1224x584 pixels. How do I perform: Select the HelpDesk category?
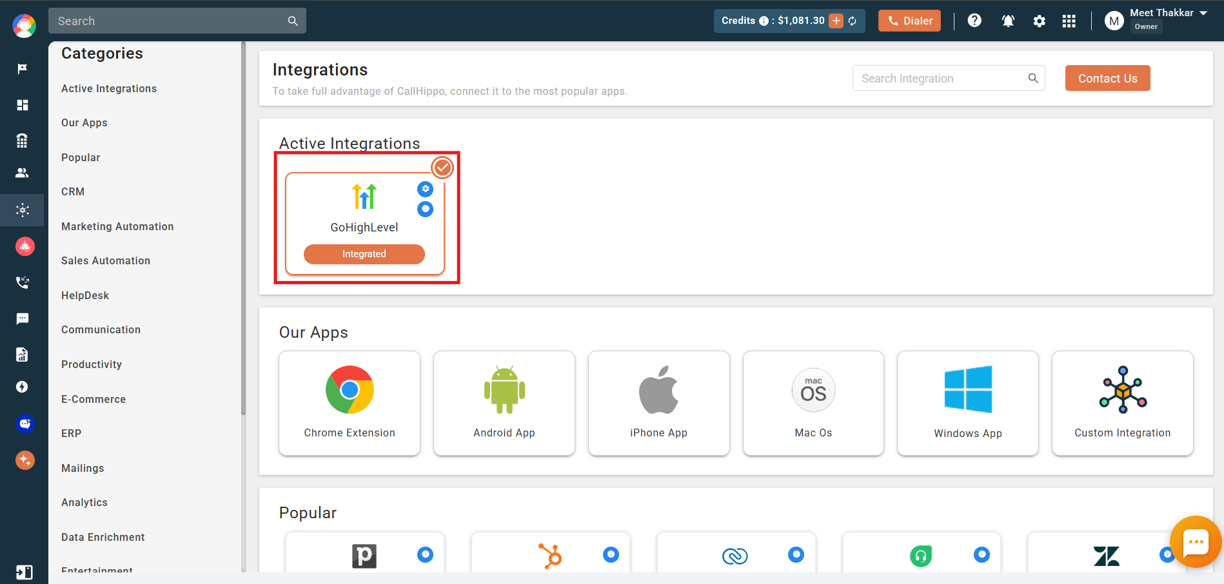(85, 295)
